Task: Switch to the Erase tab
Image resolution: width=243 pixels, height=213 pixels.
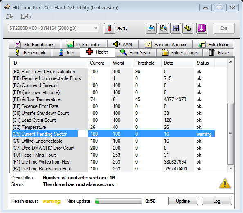Action: point(218,53)
